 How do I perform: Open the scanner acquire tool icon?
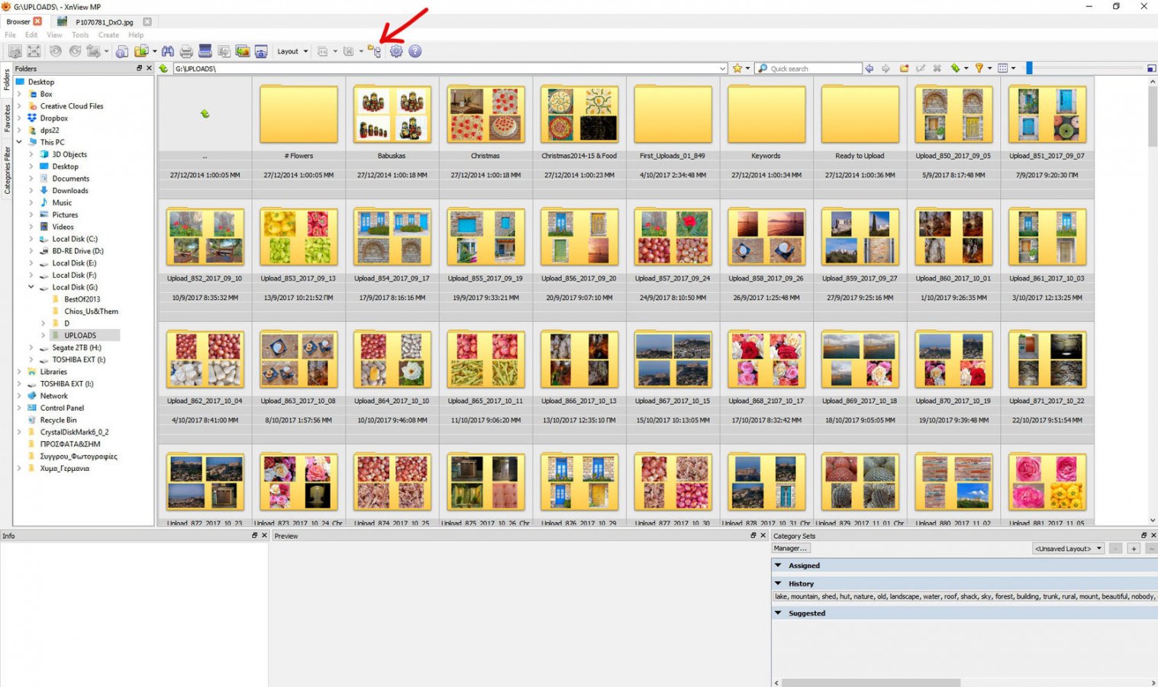pos(205,51)
